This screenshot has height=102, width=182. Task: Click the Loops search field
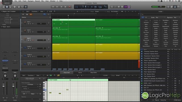pos(161,14)
